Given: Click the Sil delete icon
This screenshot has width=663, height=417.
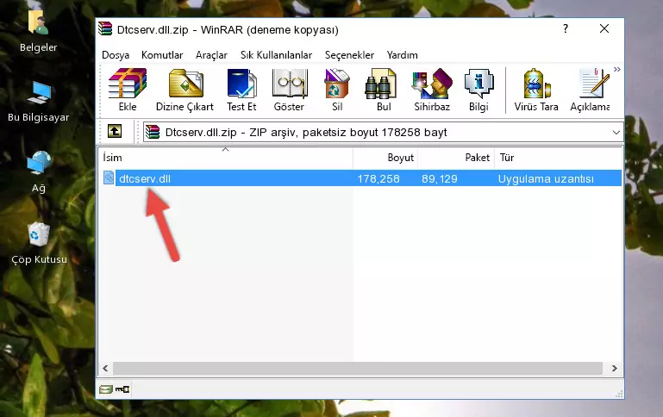Looking at the screenshot, I should pos(337,90).
